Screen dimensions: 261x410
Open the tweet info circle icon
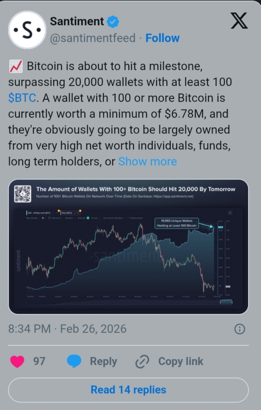(240, 329)
